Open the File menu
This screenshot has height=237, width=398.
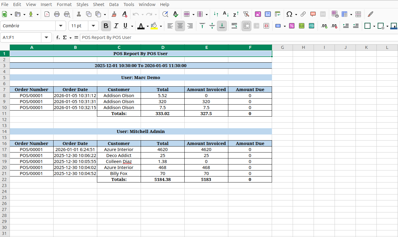tap(5, 4)
